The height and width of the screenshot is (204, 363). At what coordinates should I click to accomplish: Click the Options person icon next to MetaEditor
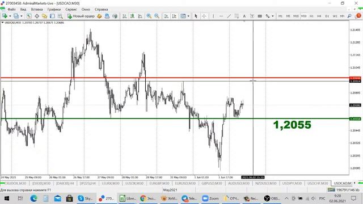pos(107,16)
